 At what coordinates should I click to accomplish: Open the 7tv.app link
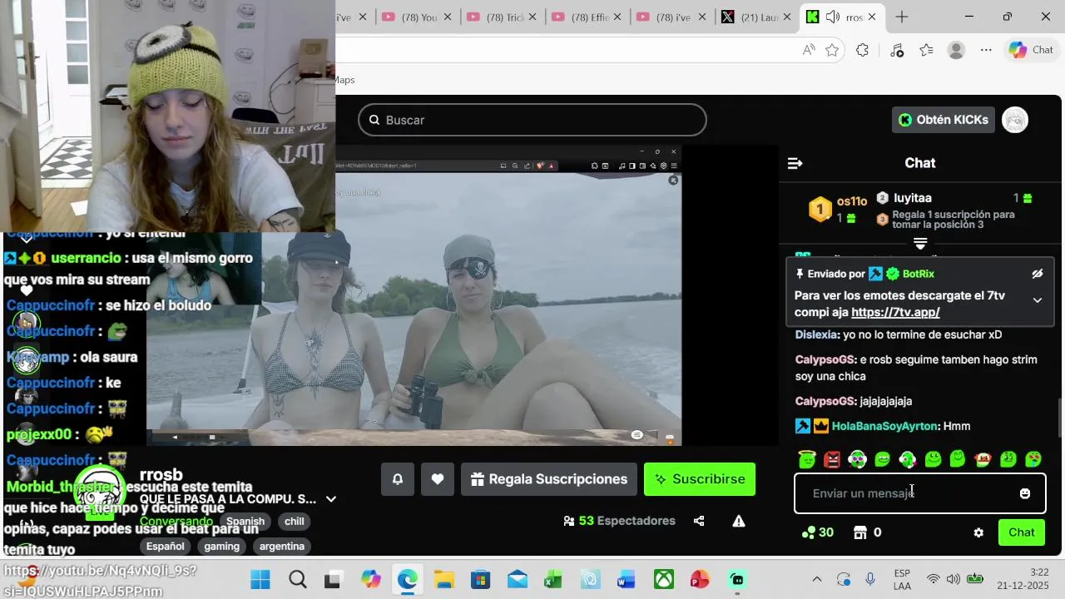coord(895,313)
